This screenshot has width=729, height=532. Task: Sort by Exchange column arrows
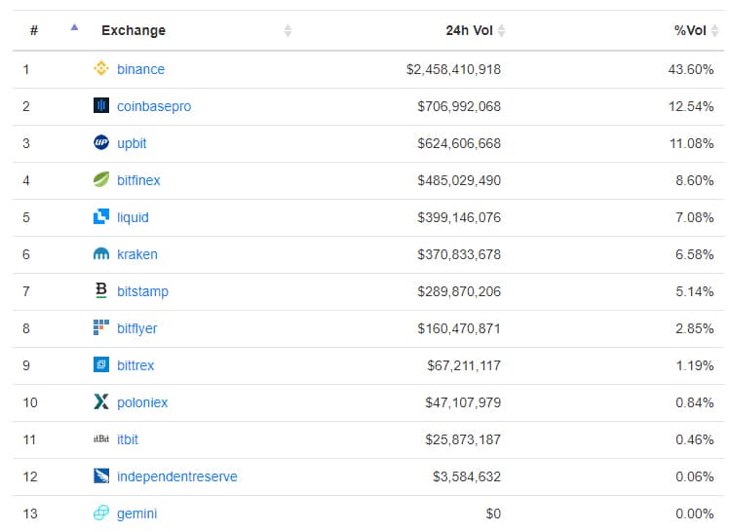pos(288,31)
